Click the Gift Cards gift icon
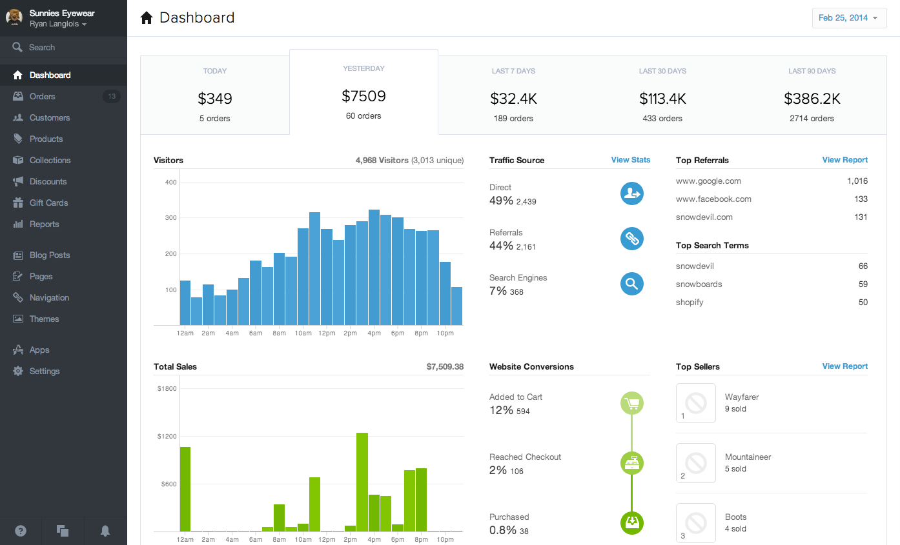Screen dimensions: 900x545 point(17,203)
